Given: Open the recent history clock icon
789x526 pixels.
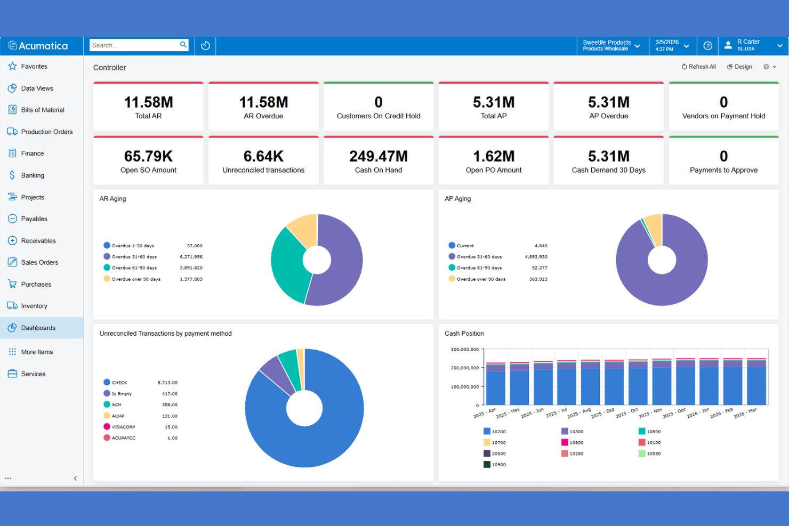Looking at the screenshot, I should pyautogui.click(x=205, y=46).
